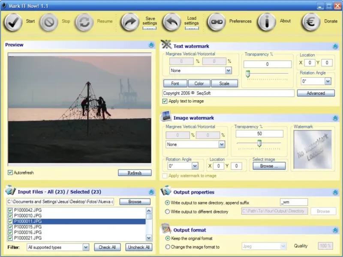Click the Refresh preview button
343x257 pixels.
[135, 173]
